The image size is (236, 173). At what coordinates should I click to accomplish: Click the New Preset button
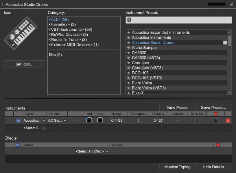(177, 108)
